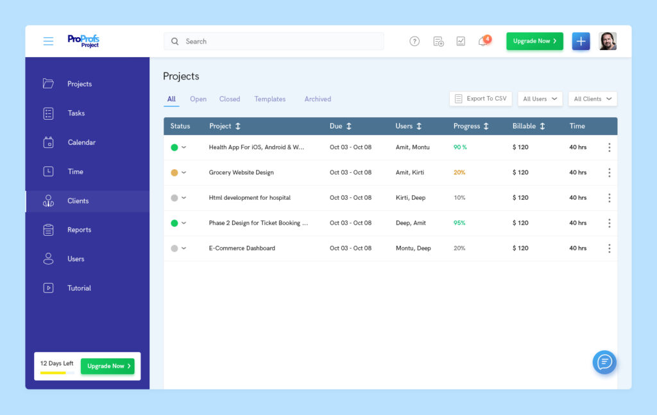Viewport: 657px width, 415px height.
Task: Open options menu for Grocery Website Design row
Action: 610,172
